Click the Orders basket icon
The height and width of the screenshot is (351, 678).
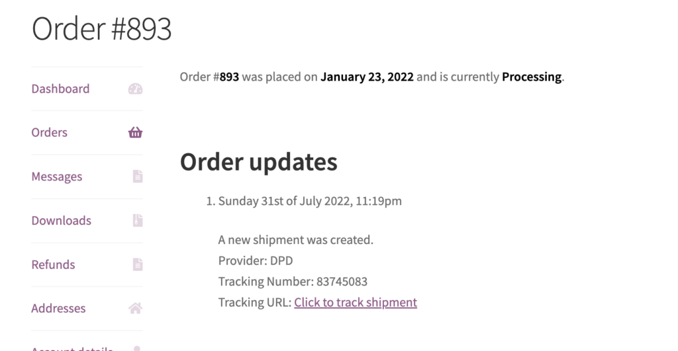(x=135, y=132)
